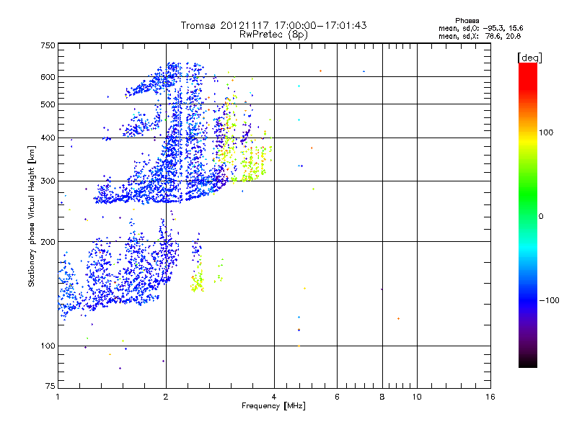Click the orange data point near 9 MHz, 120 km
This screenshot has height=432, width=577.
pos(399,318)
